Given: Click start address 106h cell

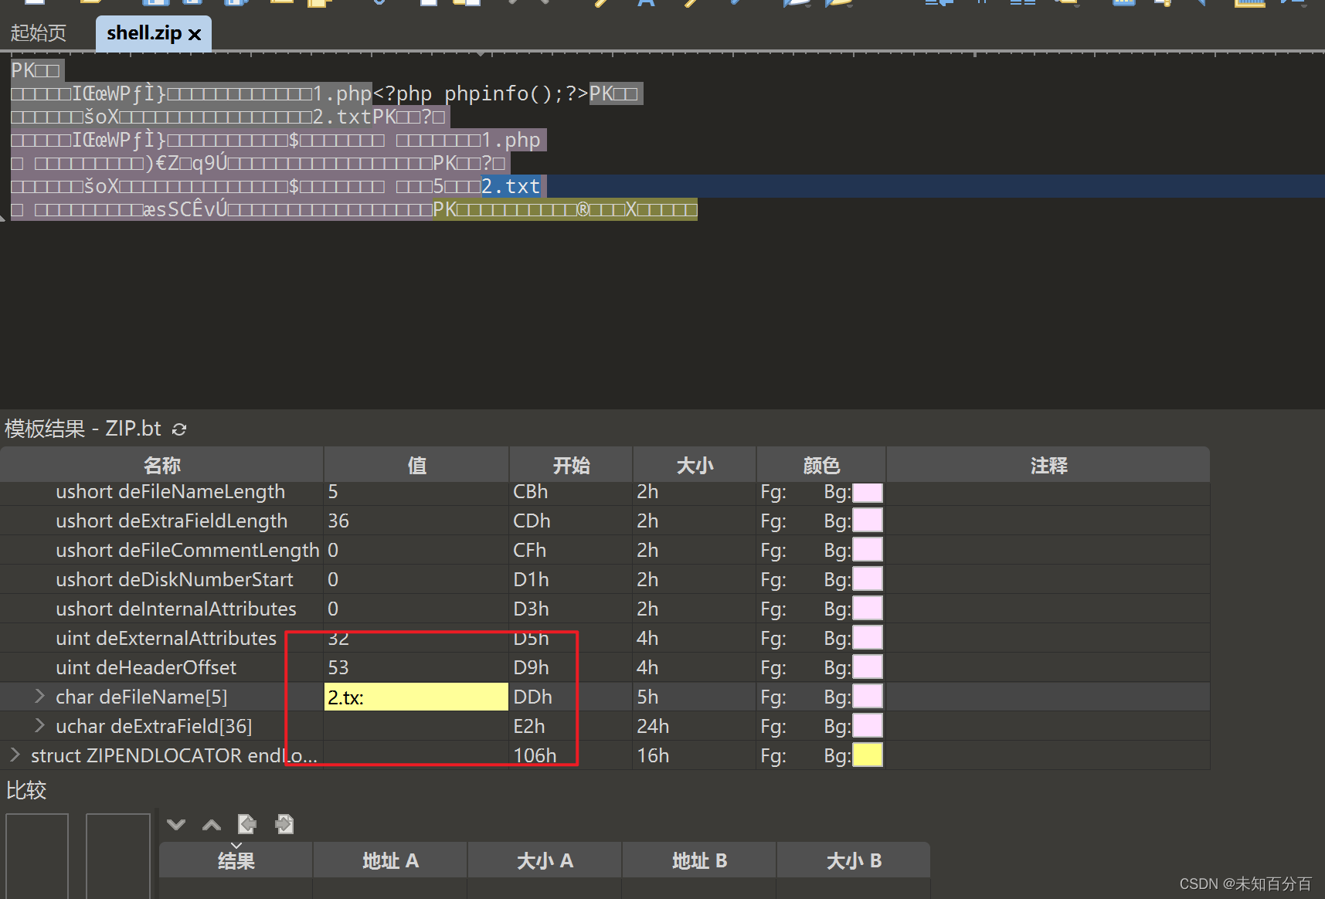Looking at the screenshot, I should click(x=535, y=755).
